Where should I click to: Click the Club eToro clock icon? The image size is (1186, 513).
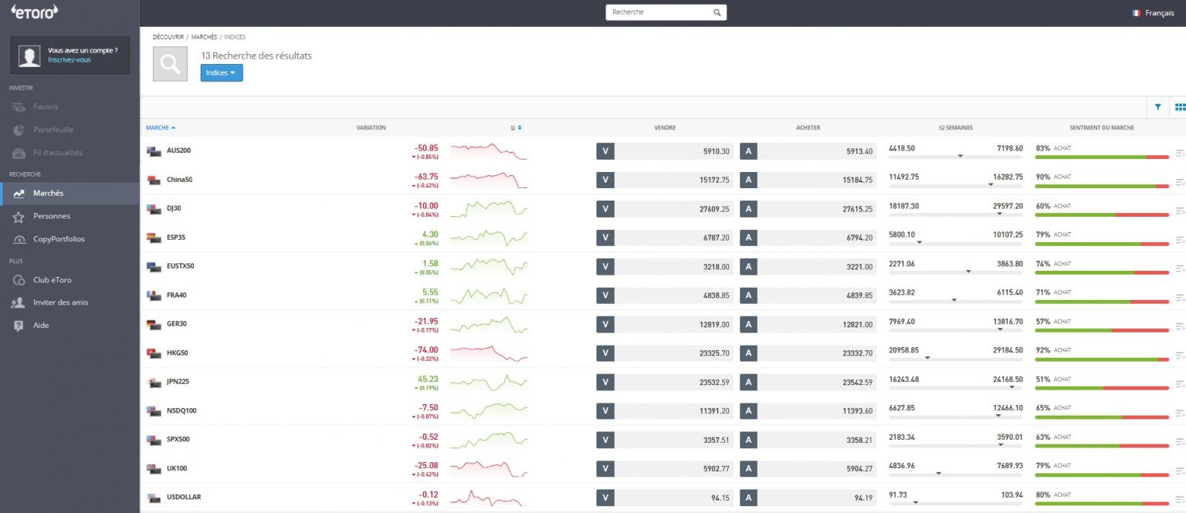[19, 279]
